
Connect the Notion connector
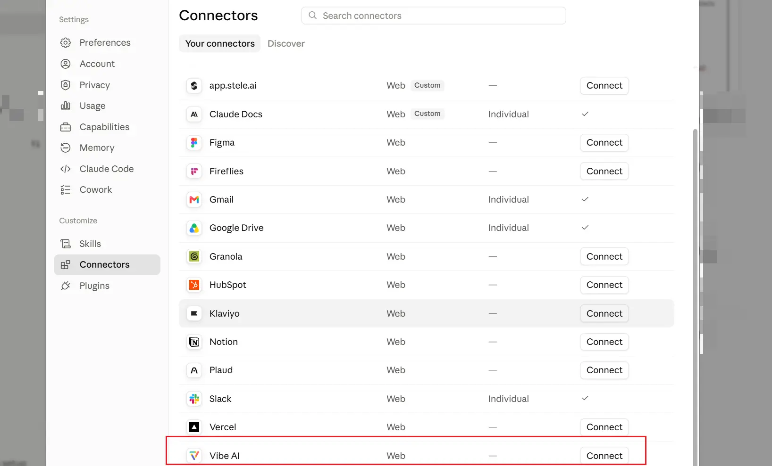click(604, 342)
